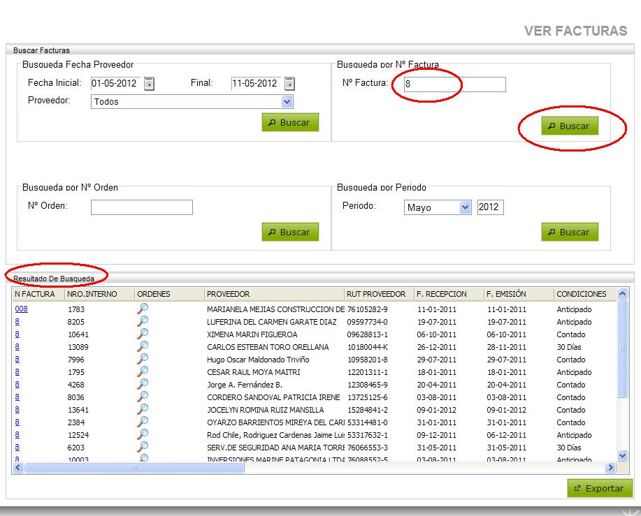
Task: Select reception date 26-12-2011
Action: 437,347
